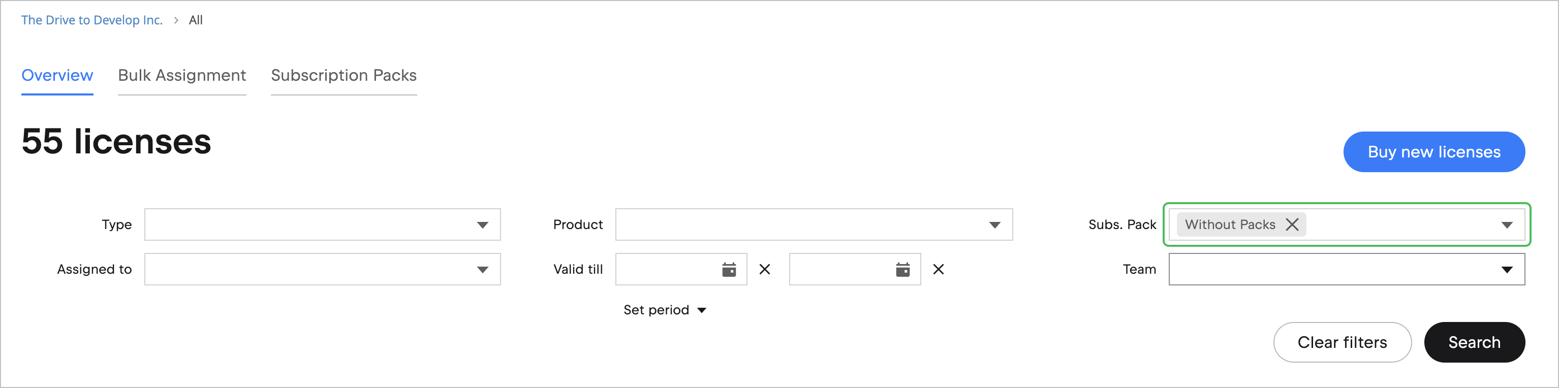The image size is (1559, 388).
Task: Click the Buy new licenses button
Action: [x=1433, y=152]
